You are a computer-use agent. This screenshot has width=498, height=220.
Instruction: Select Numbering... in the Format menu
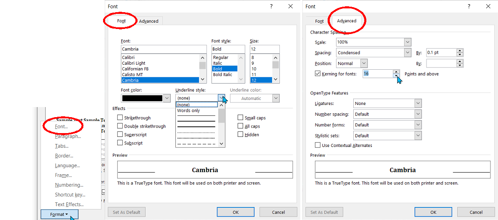[69, 185]
